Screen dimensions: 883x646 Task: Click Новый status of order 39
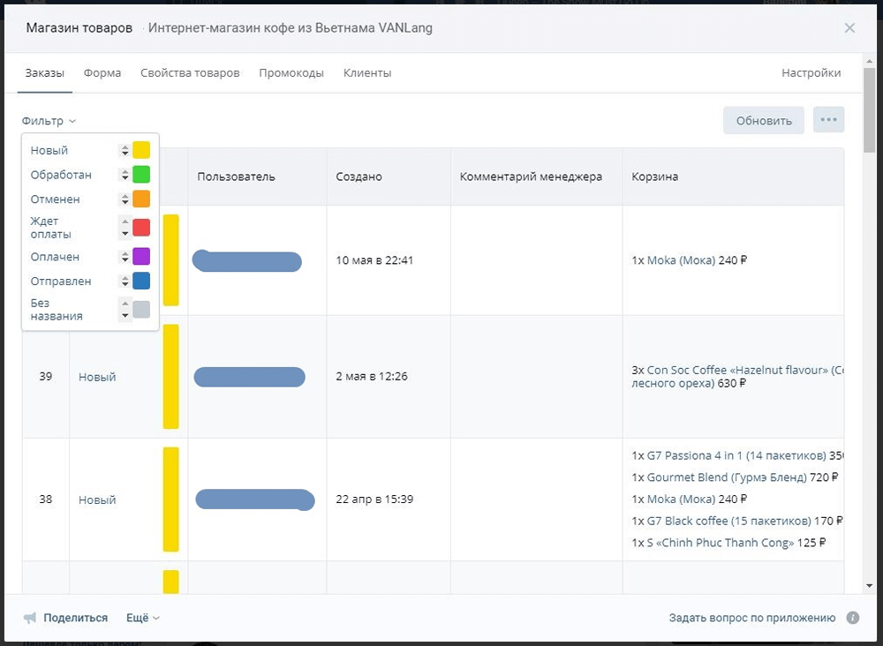97,377
